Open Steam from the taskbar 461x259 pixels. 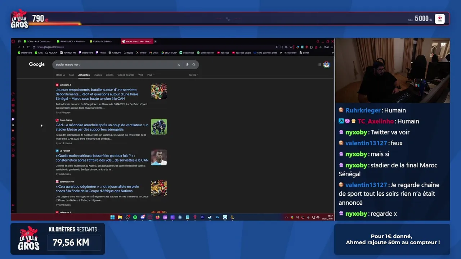[210, 217]
